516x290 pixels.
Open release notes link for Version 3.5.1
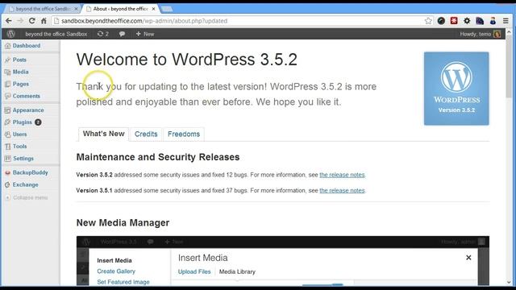click(x=342, y=191)
